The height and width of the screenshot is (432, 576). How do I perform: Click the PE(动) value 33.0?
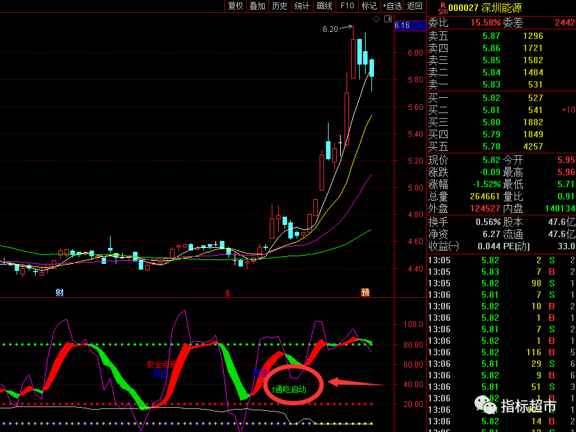[x=566, y=247]
